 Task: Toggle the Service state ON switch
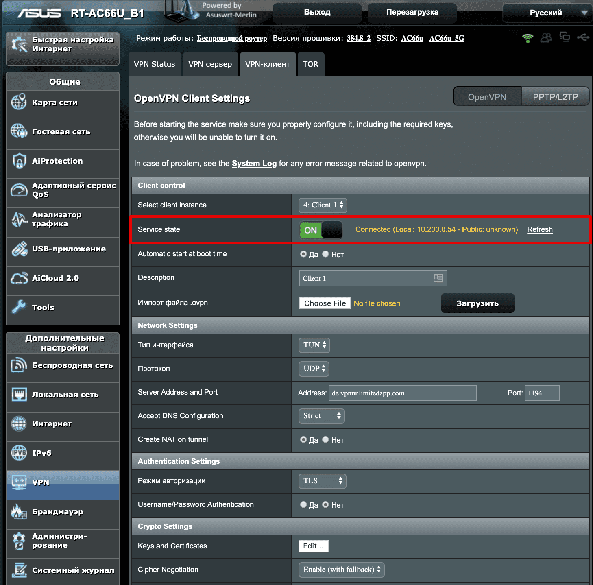321,230
